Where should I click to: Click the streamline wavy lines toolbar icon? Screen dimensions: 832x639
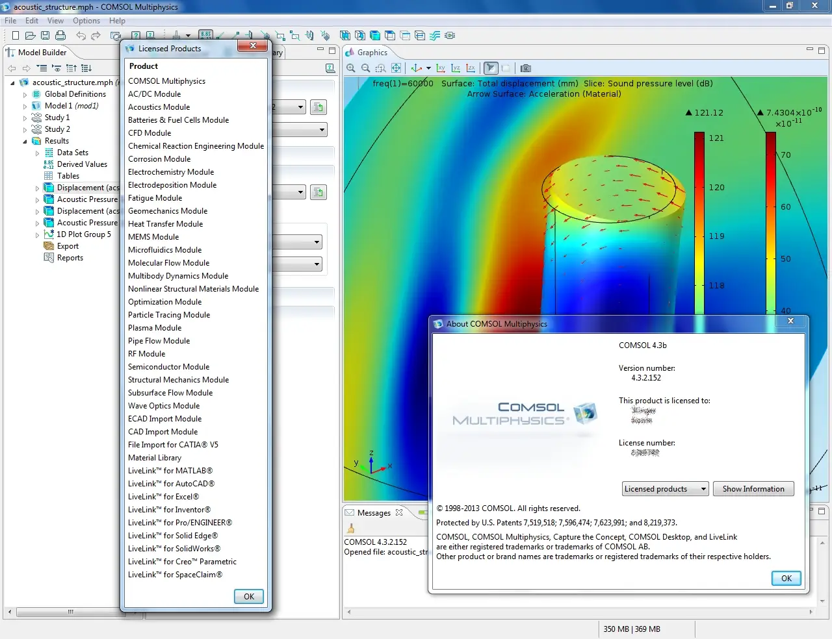[x=435, y=35]
